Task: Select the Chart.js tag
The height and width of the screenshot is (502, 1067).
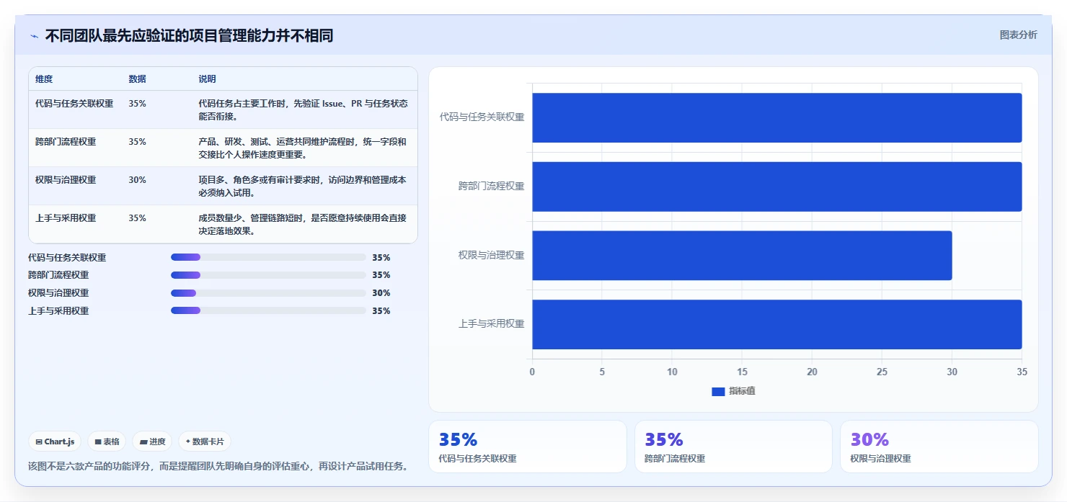Action: pyautogui.click(x=55, y=442)
